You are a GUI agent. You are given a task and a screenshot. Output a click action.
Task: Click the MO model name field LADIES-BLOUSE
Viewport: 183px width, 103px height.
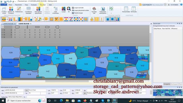coord(14,90)
